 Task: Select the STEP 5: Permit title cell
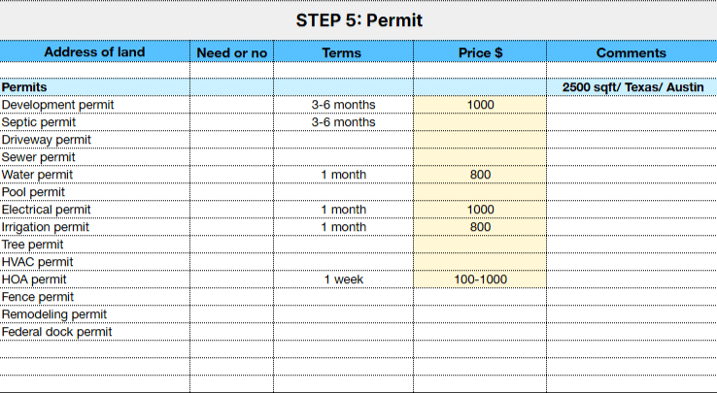pyautogui.click(x=358, y=20)
